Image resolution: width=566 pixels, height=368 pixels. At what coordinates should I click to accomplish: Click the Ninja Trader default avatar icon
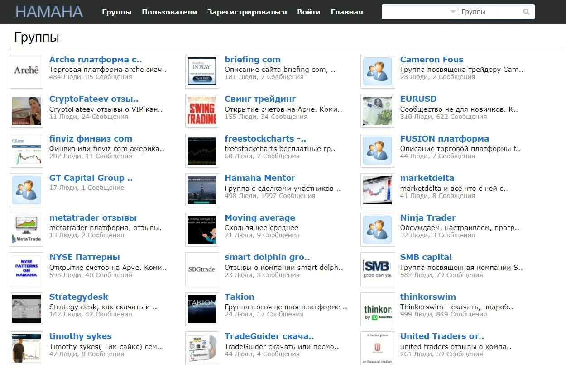[377, 230]
